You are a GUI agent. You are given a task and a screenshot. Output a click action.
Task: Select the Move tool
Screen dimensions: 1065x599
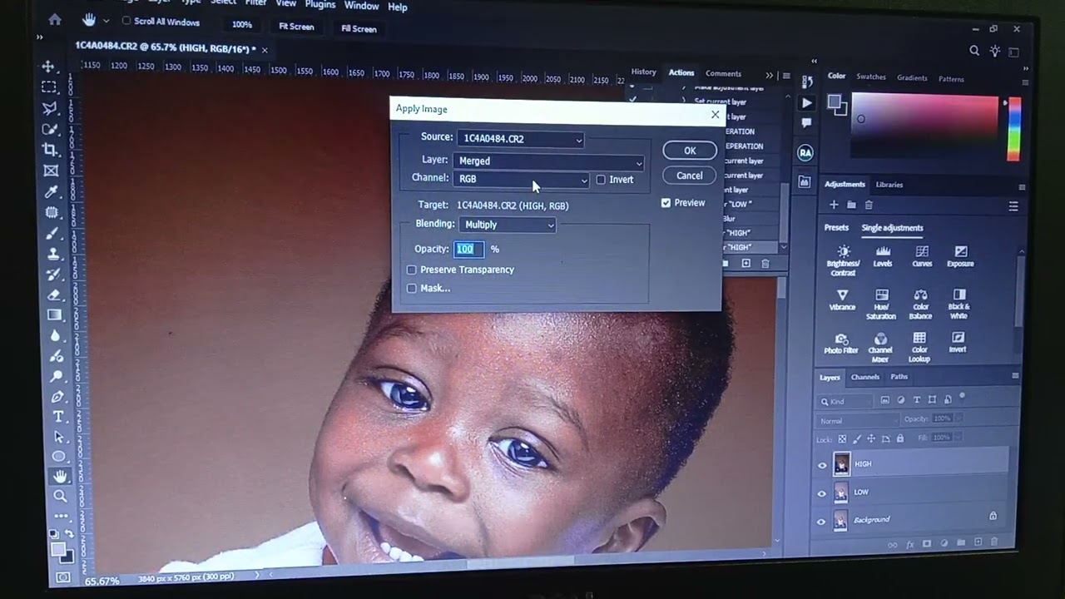[48, 67]
